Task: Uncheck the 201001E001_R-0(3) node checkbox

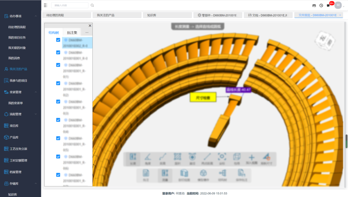Action: tap(58, 102)
